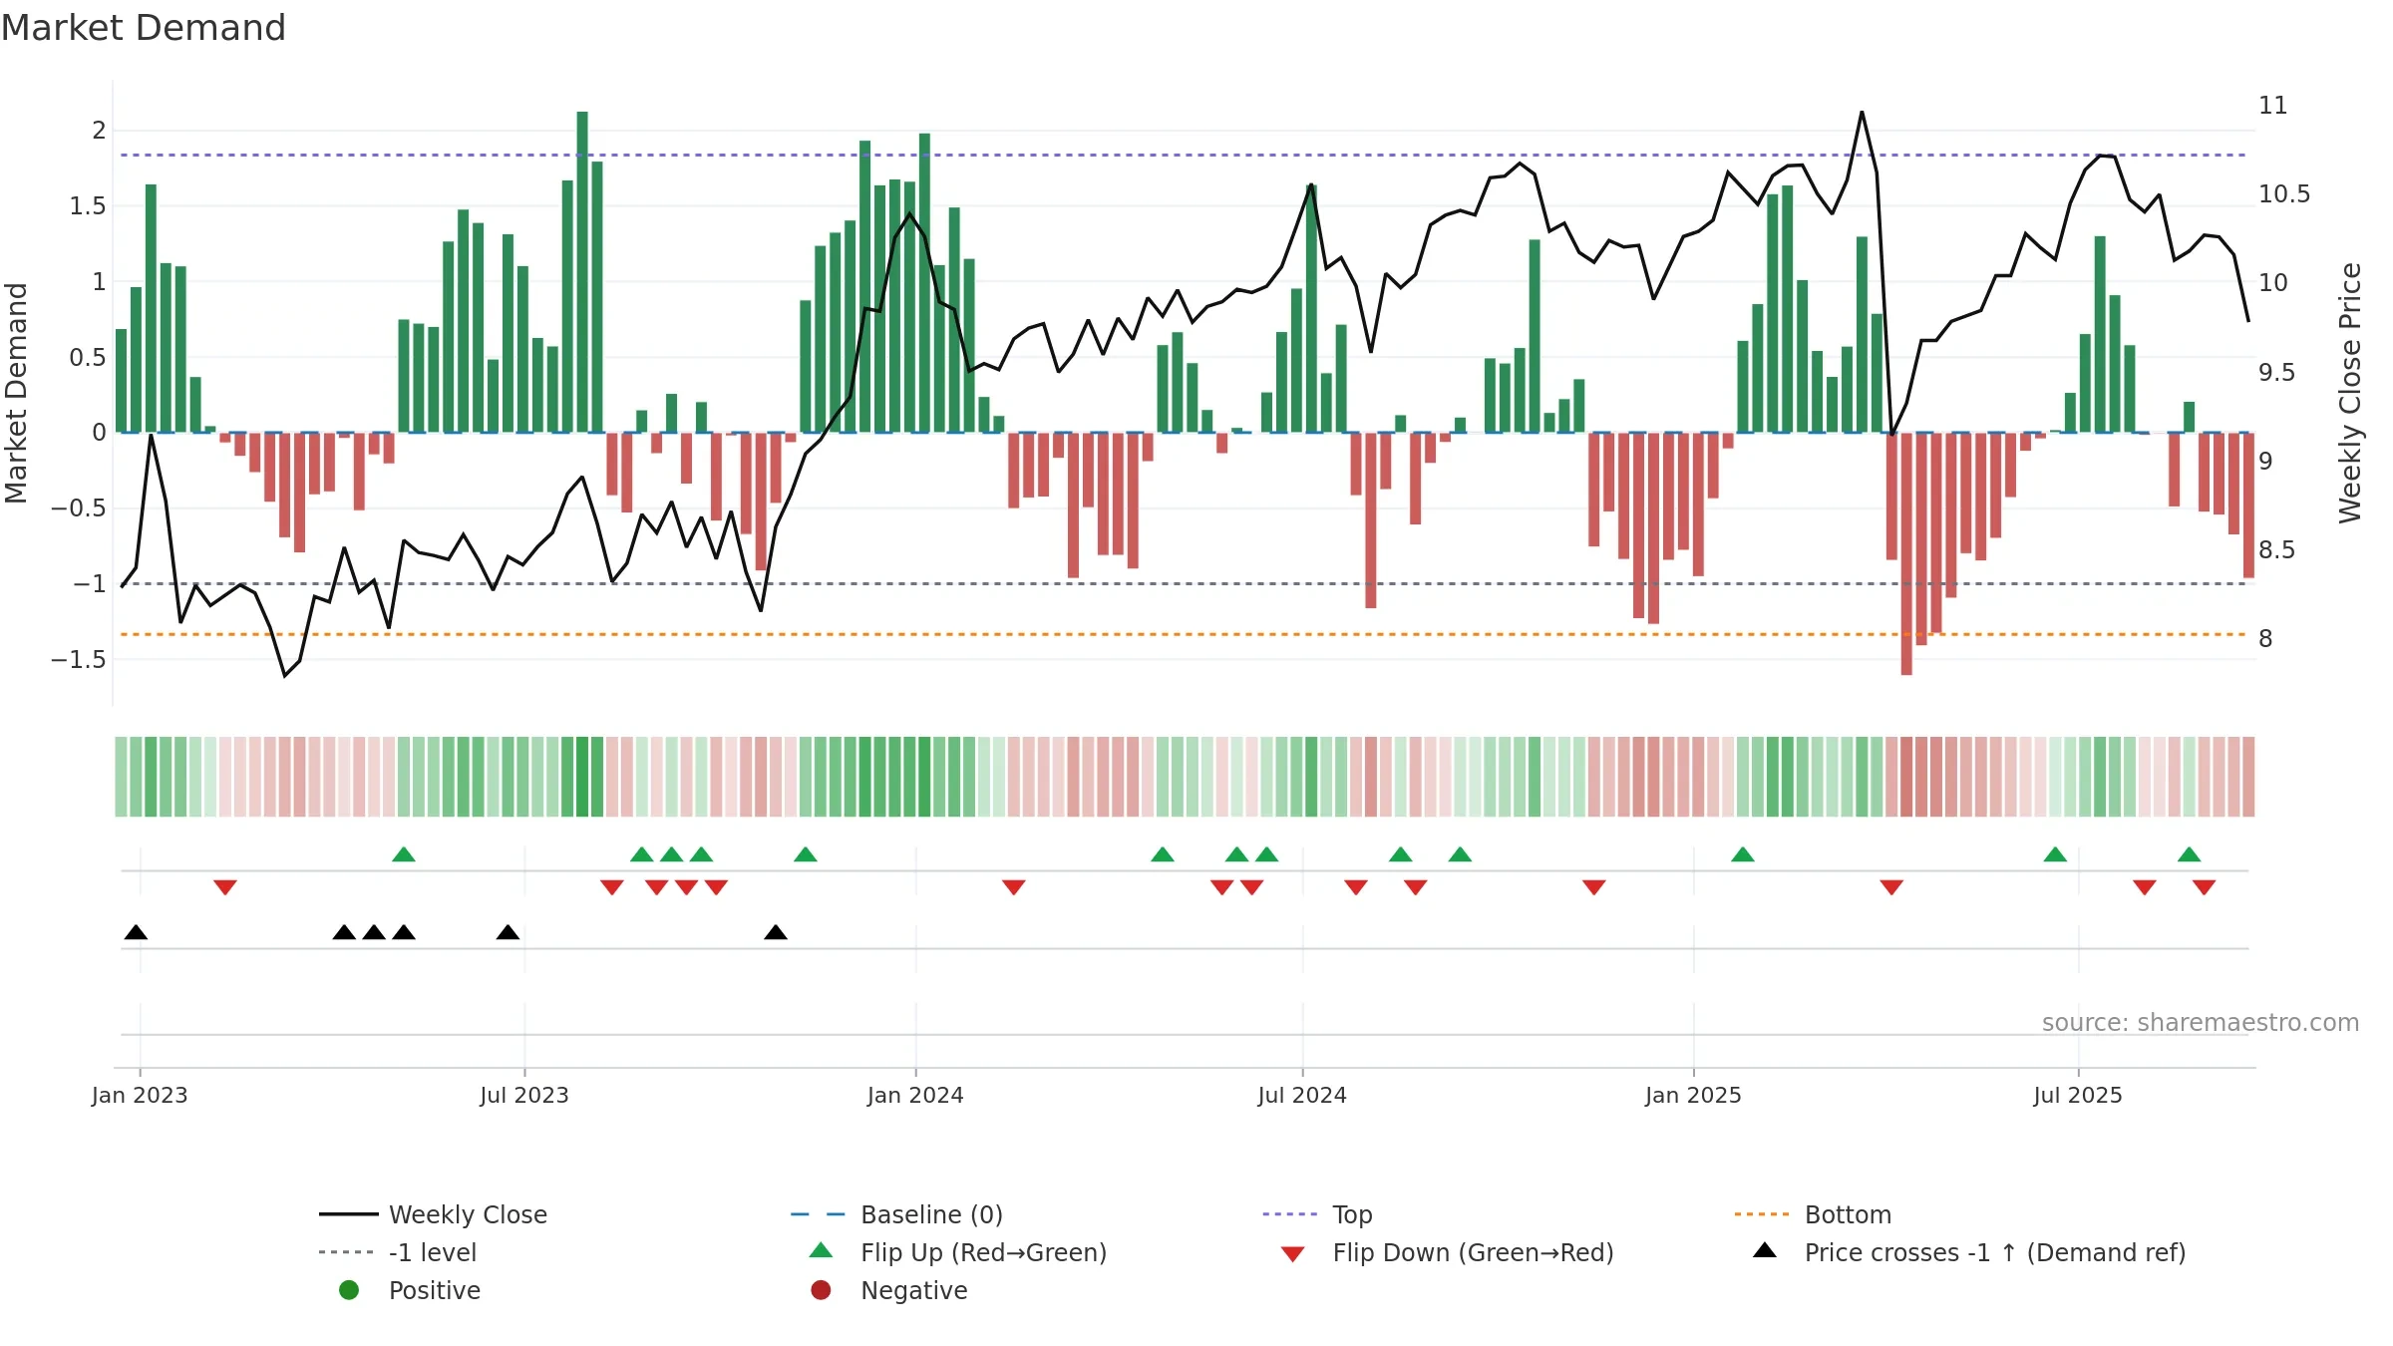Select the last black price-cross triangle marker in late 2023
Image resolution: width=2393 pixels, height=1346 pixels.
(x=776, y=932)
